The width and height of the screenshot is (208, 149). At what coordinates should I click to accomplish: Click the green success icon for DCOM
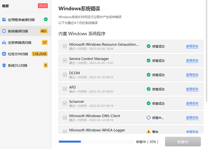pos(148,75)
